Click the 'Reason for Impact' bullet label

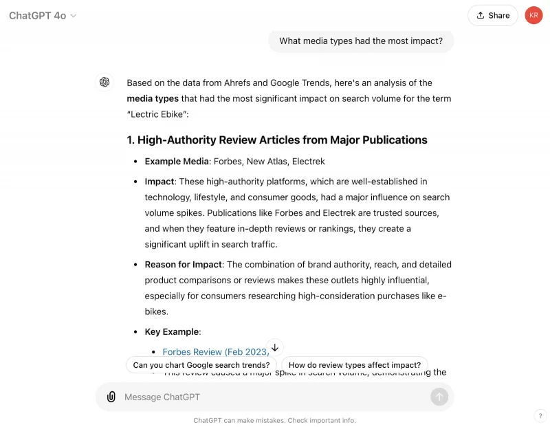pyautogui.click(x=183, y=265)
